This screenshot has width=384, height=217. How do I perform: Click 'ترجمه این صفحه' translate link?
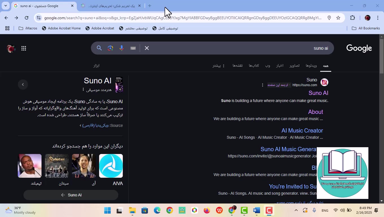(x=277, y=85)
